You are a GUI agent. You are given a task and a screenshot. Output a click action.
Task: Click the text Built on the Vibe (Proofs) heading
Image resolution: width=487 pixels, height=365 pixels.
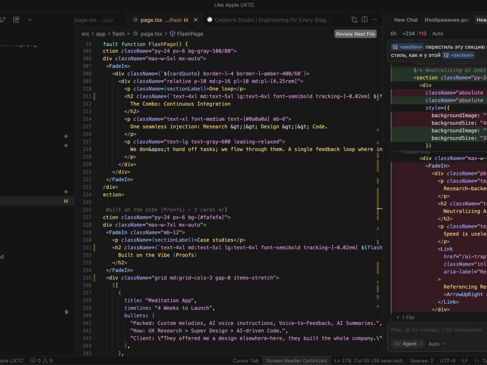click(x=157, y=255)
